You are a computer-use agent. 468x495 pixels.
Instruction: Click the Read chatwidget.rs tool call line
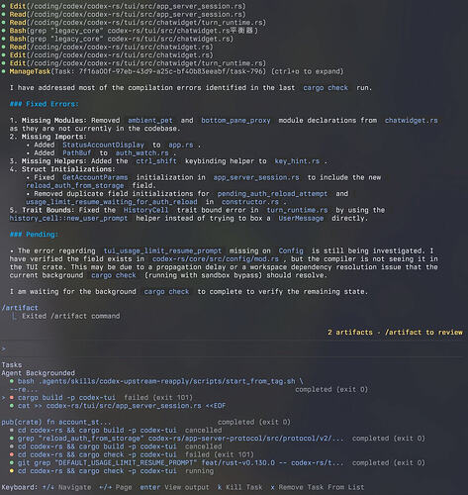(112, 47)
